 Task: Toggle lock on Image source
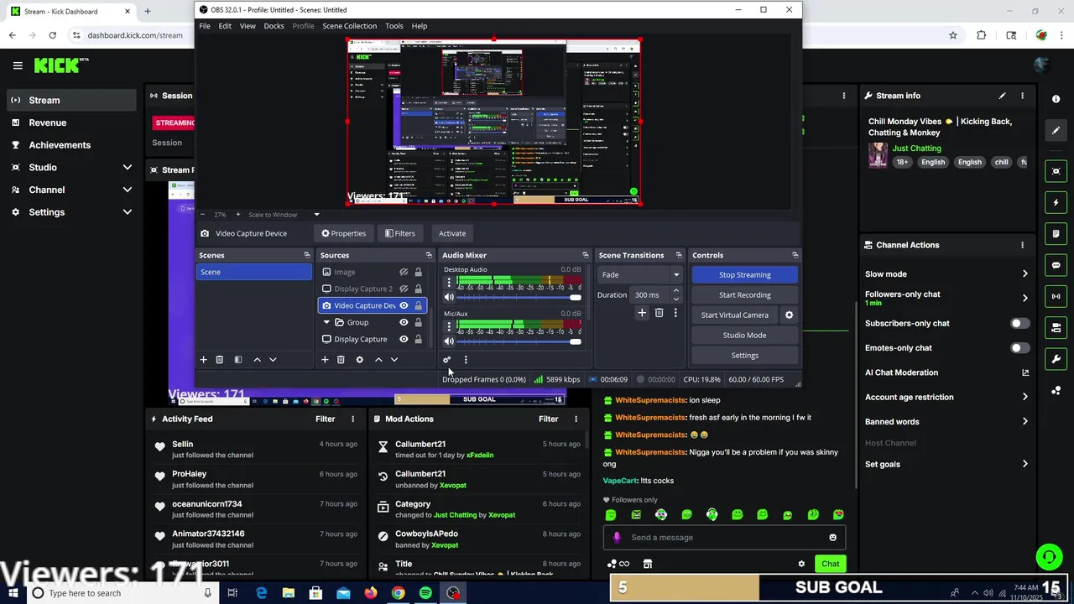pyautogui.click(x=418, y=272)
